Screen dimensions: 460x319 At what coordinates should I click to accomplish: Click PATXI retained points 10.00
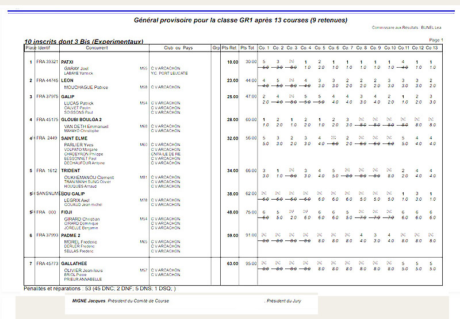[x=233, y=62]
